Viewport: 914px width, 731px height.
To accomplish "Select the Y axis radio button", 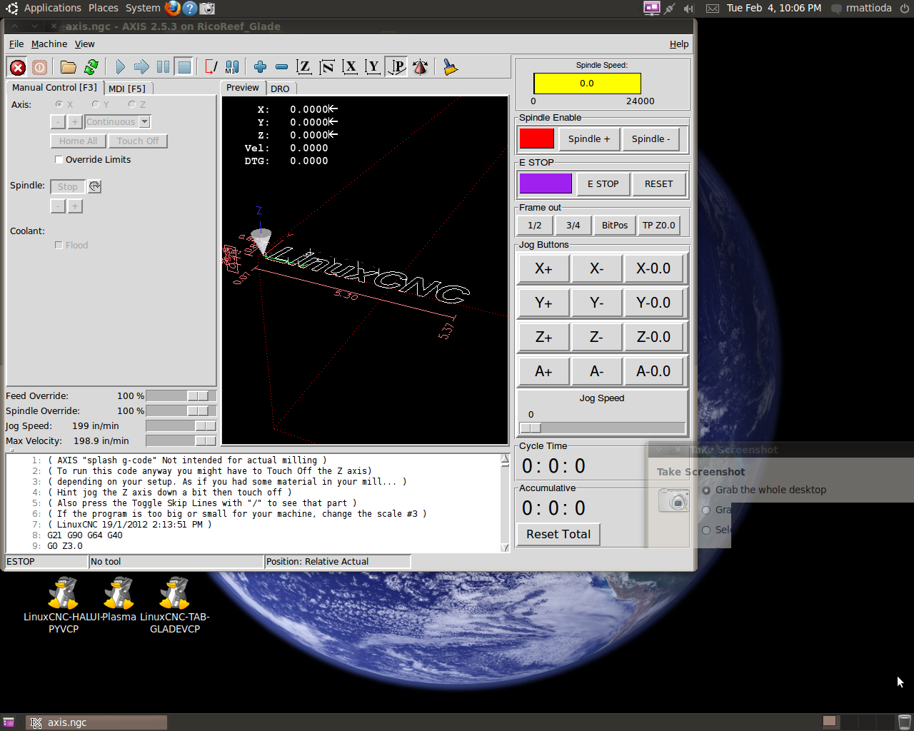I will tap(95, 104).
